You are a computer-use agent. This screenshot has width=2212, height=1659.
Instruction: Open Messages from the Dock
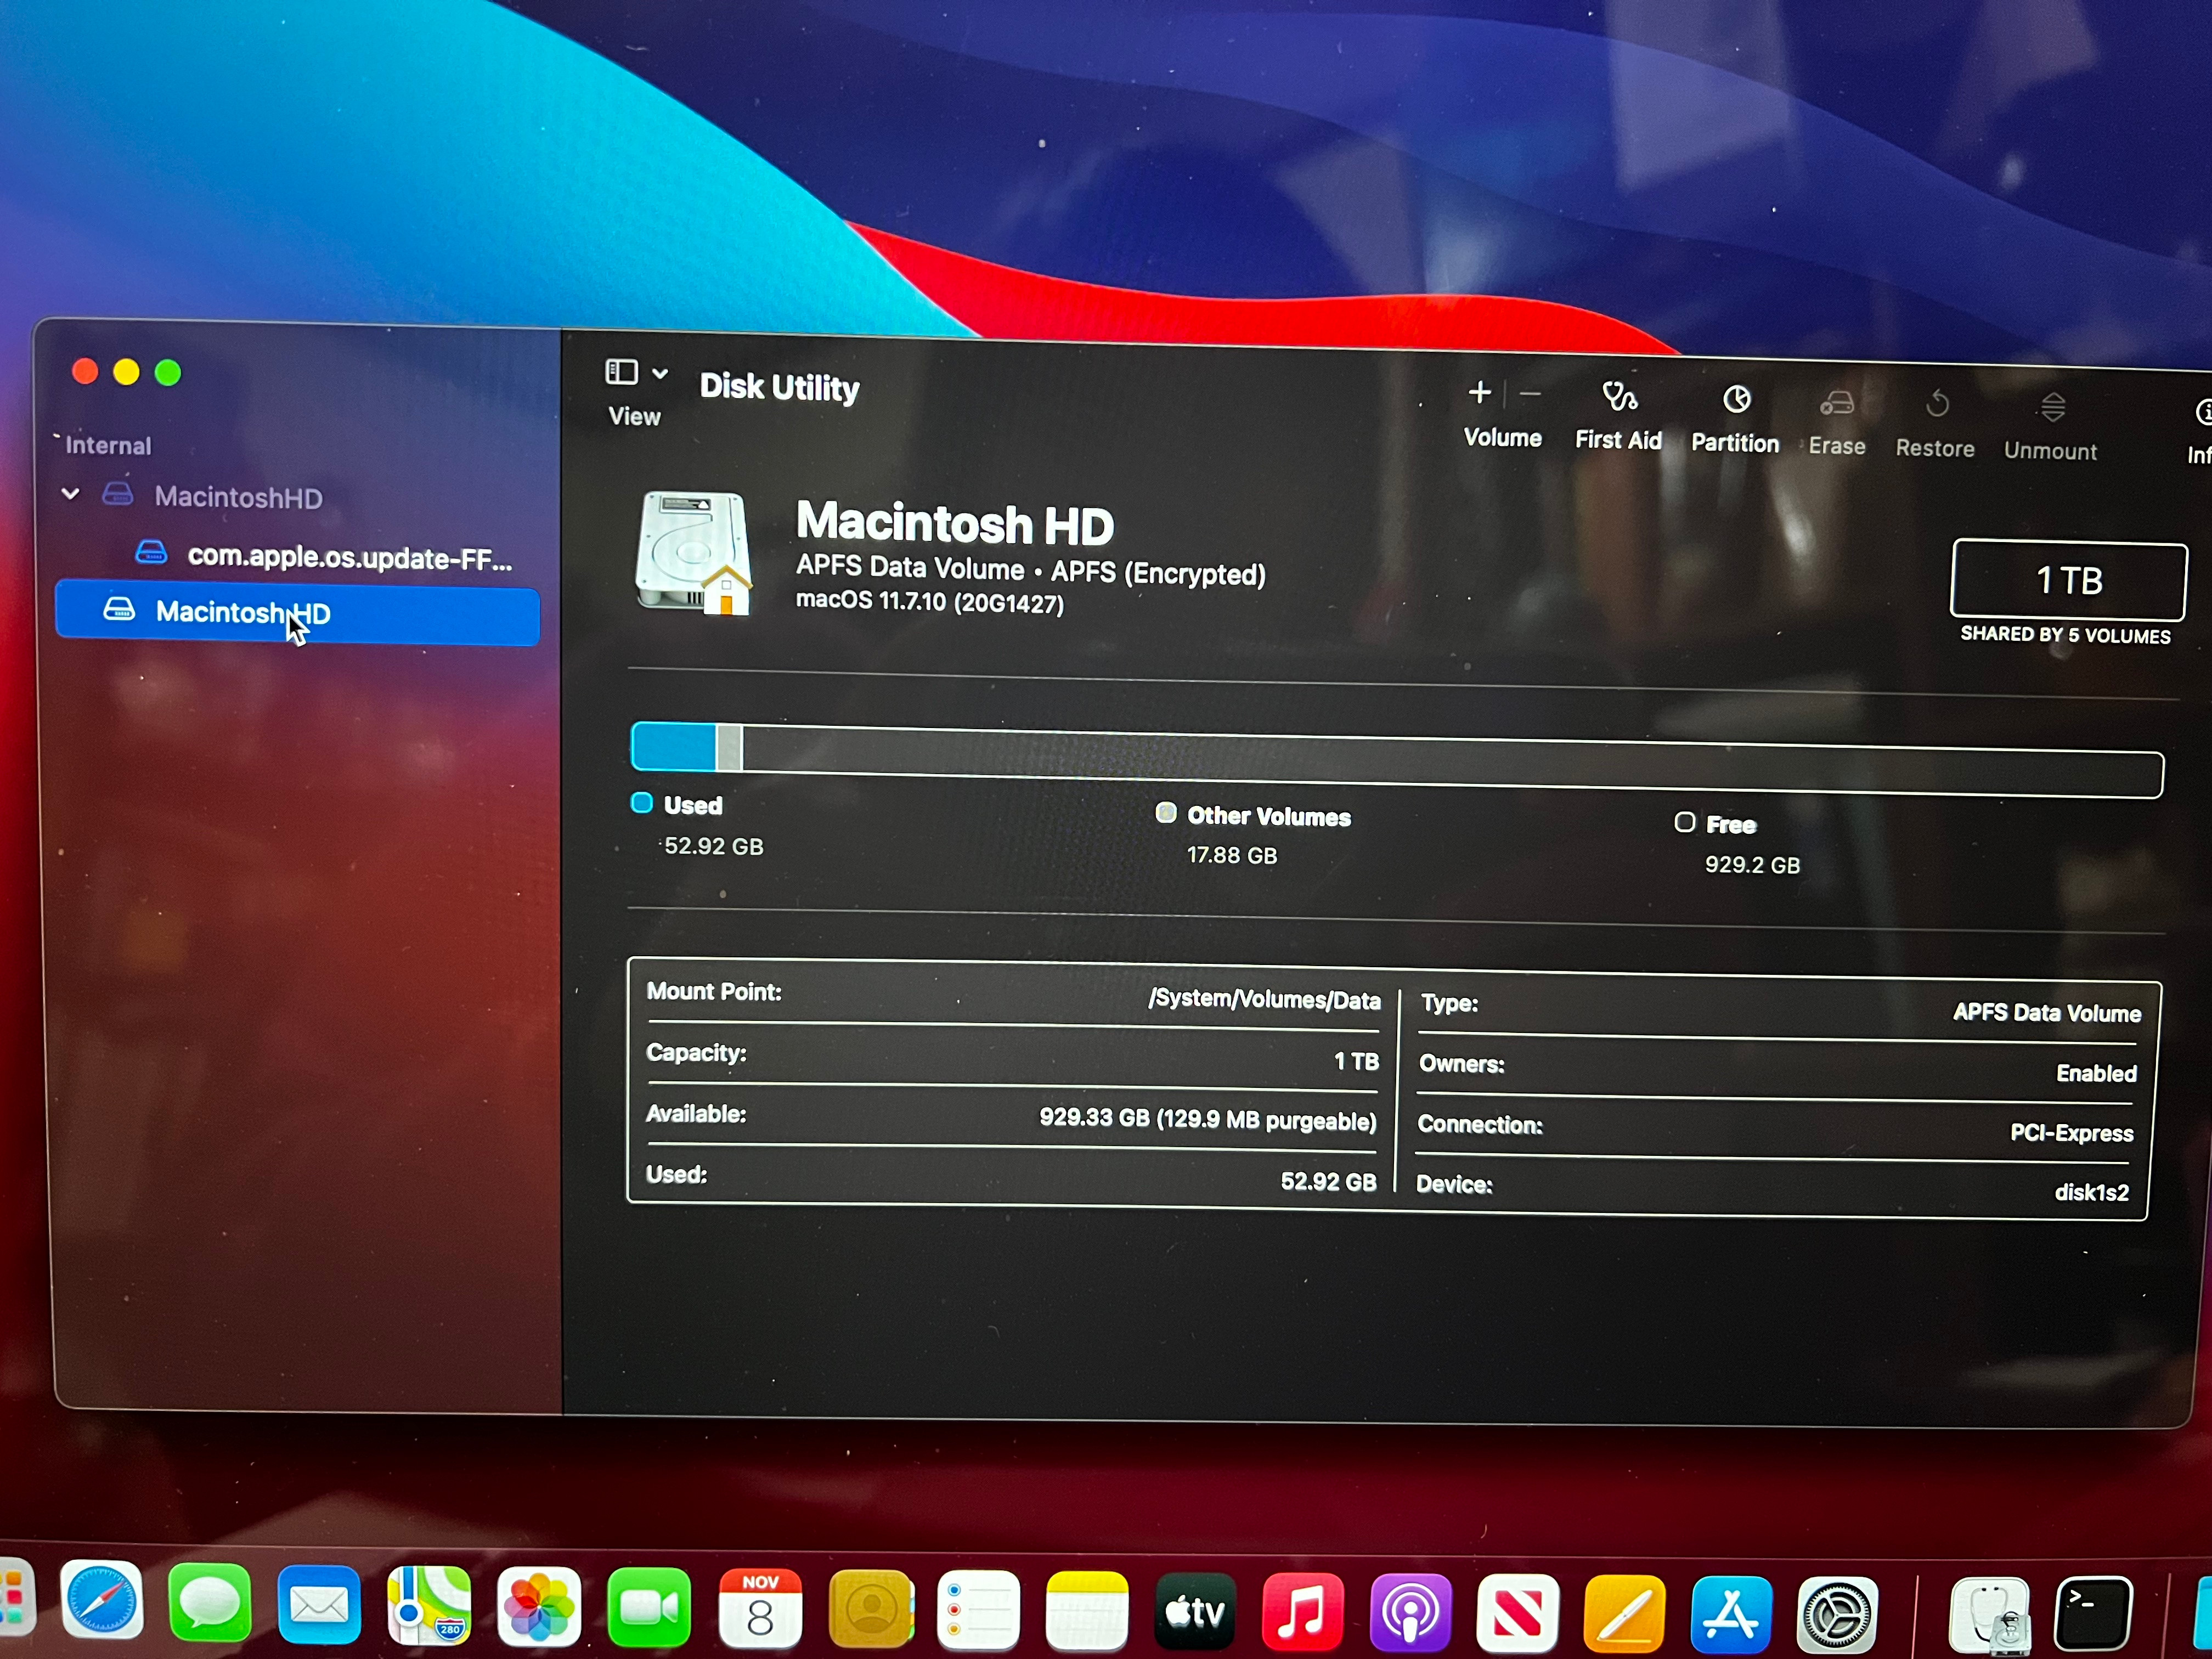(x=210, y=1603)
